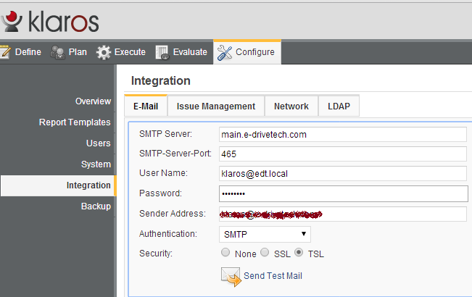Go to Users in sidebar

[98, 143]
